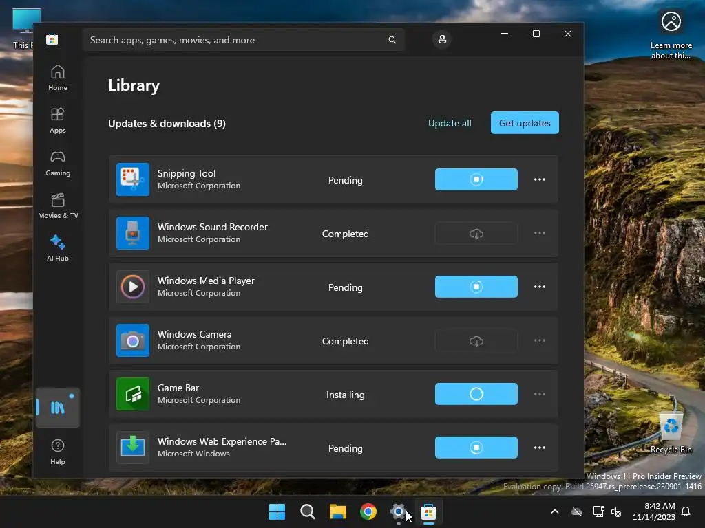The height and width of the screenshot is (528, 705).
Task: Click the muted volume tray icon
Action: (x=616, y=511)
